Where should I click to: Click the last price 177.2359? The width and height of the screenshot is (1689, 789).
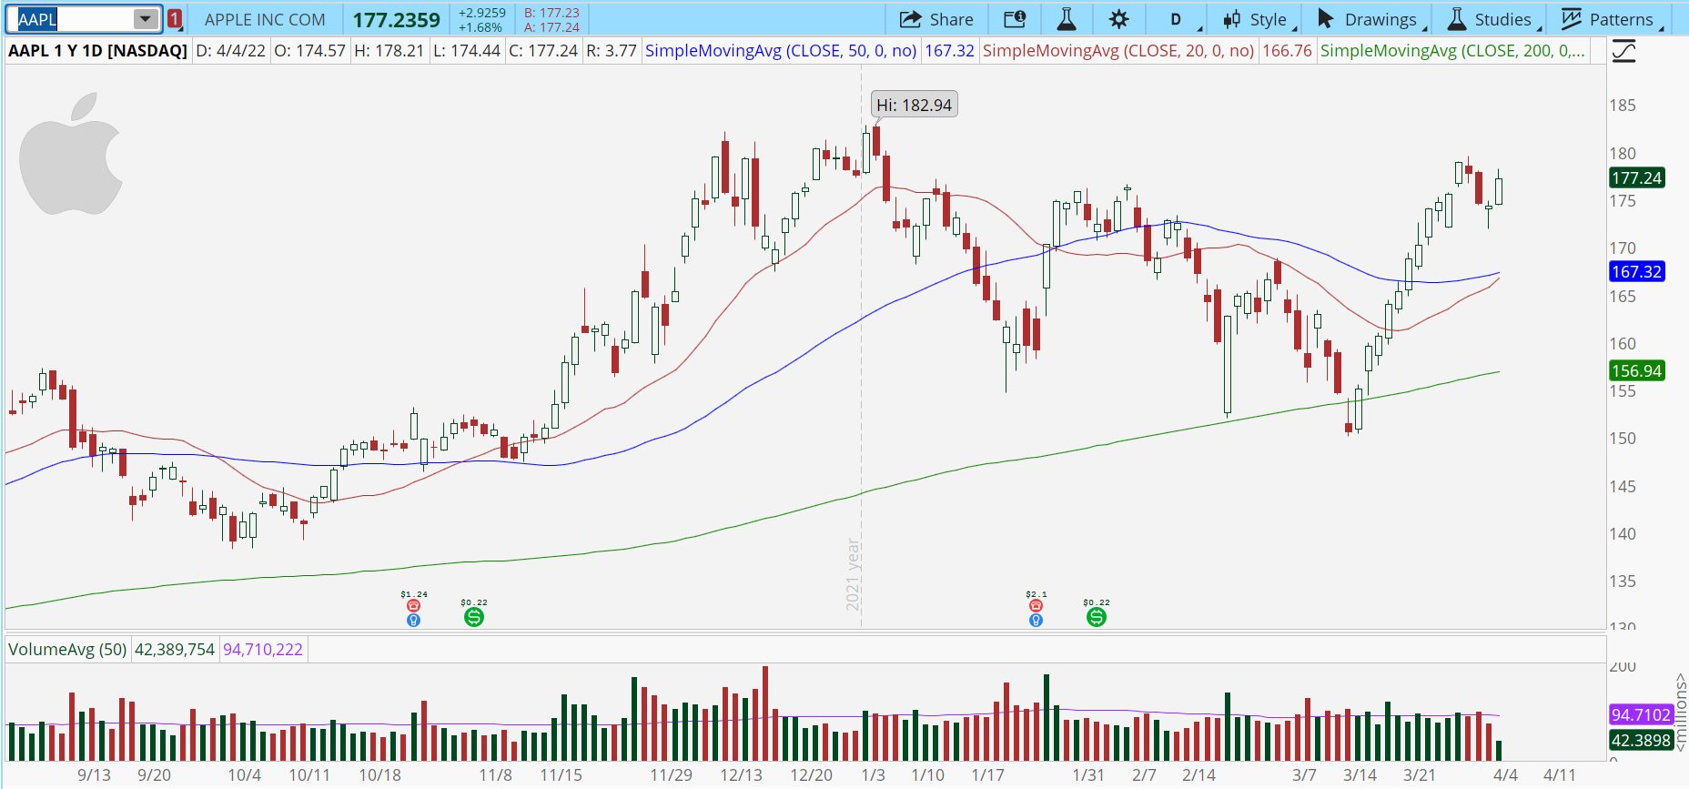click(397, 19)
